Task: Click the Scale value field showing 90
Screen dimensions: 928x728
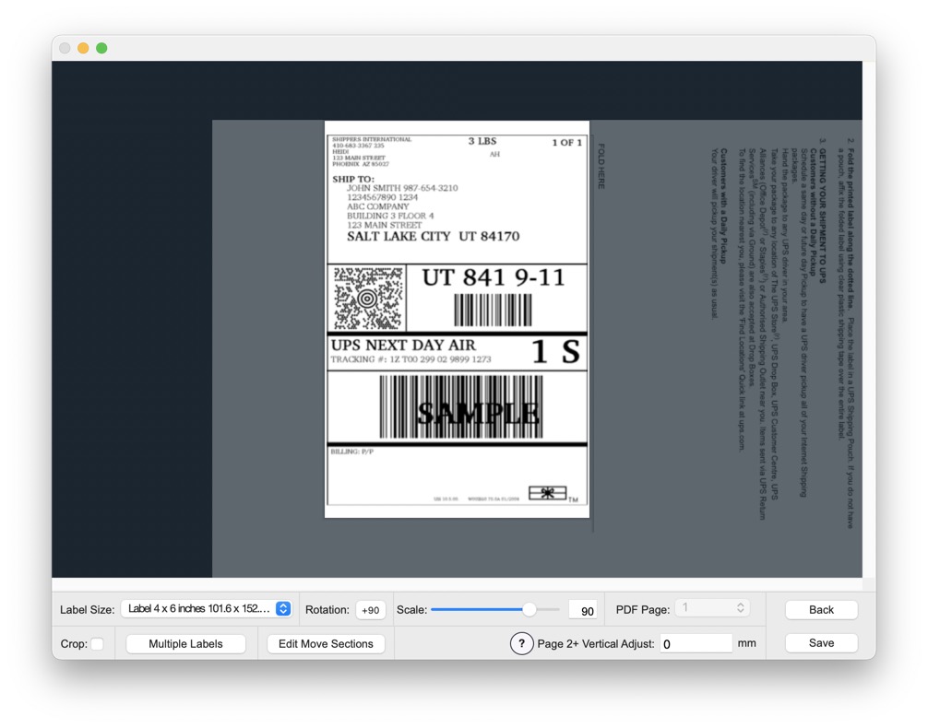Action: (583, 610)
